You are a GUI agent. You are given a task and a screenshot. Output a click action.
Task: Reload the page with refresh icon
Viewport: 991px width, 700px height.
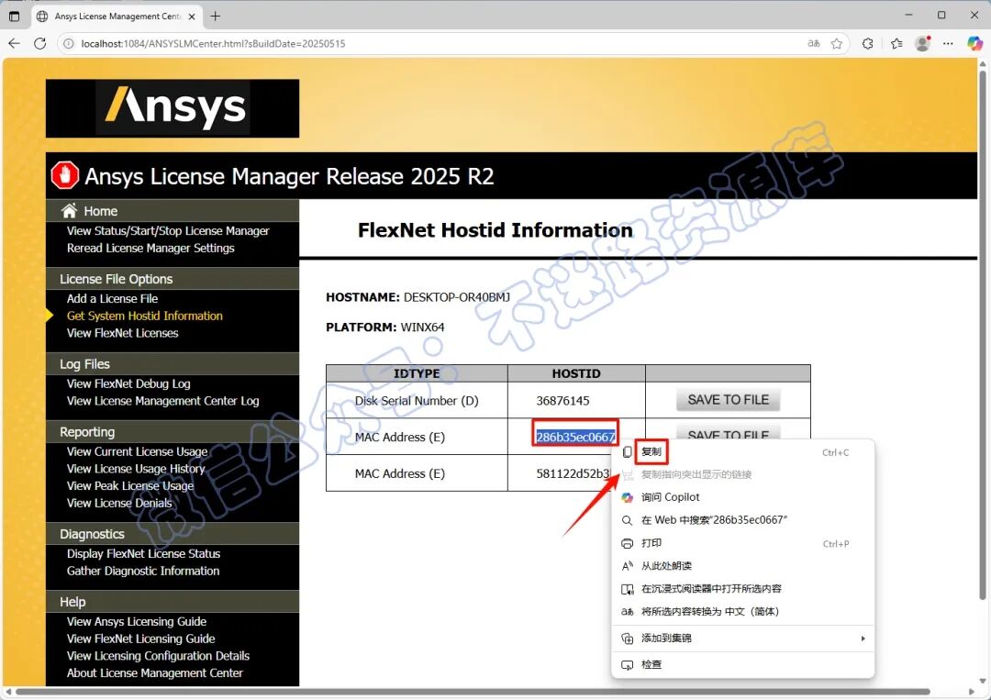pyautogui.click(x=39, y=44)
